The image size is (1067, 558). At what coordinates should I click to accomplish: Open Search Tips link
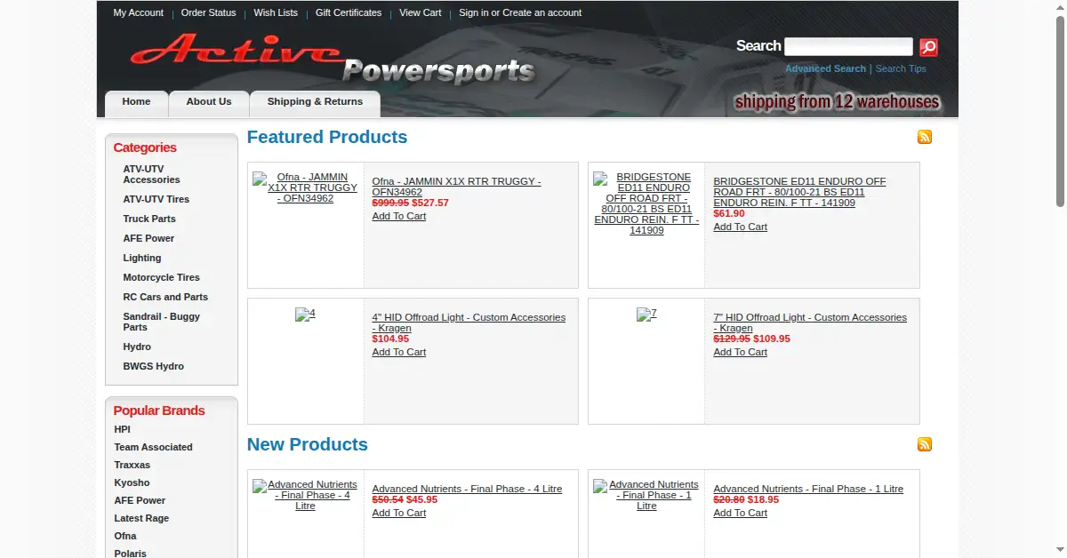coord(901,68)
